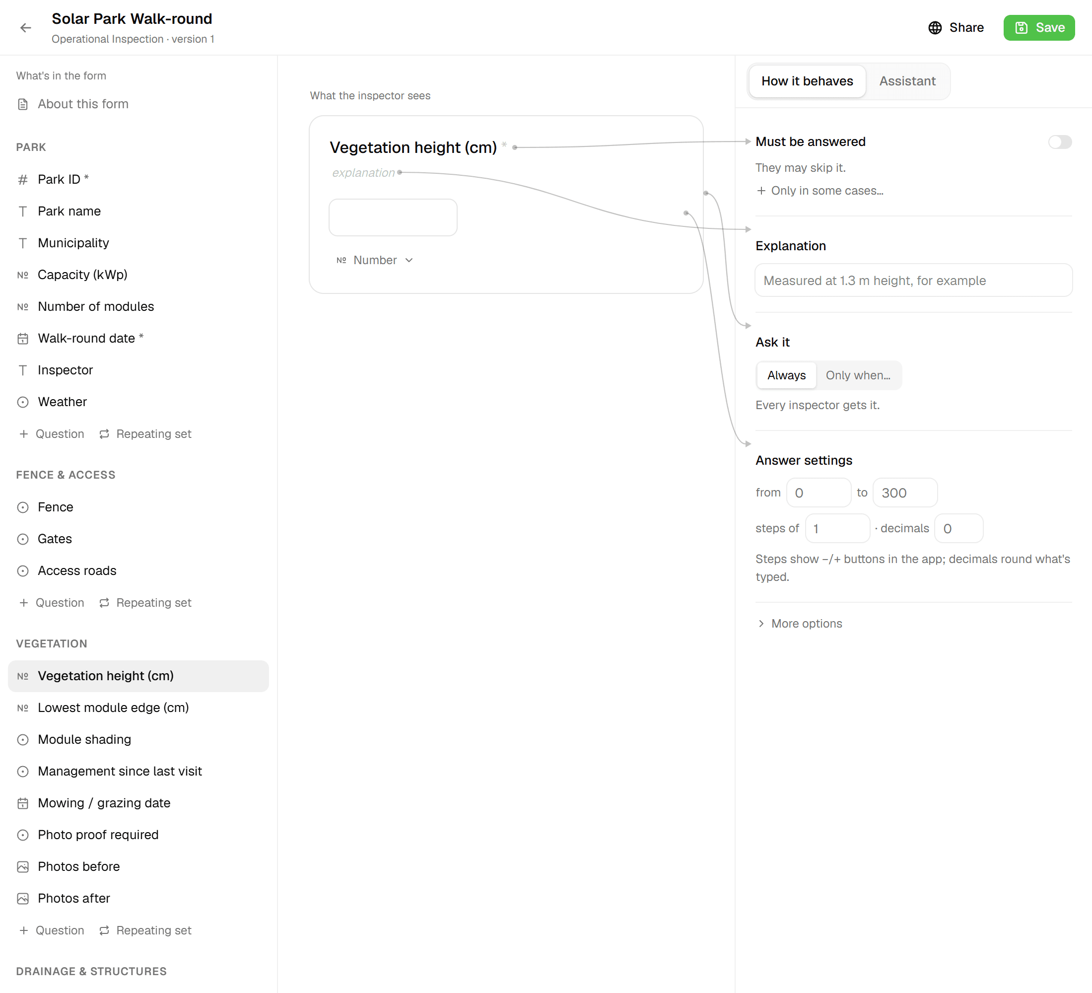Add Repeating set to Vegetation section
The height and width of the screenshot is (993, 1092).
[145, 931]
